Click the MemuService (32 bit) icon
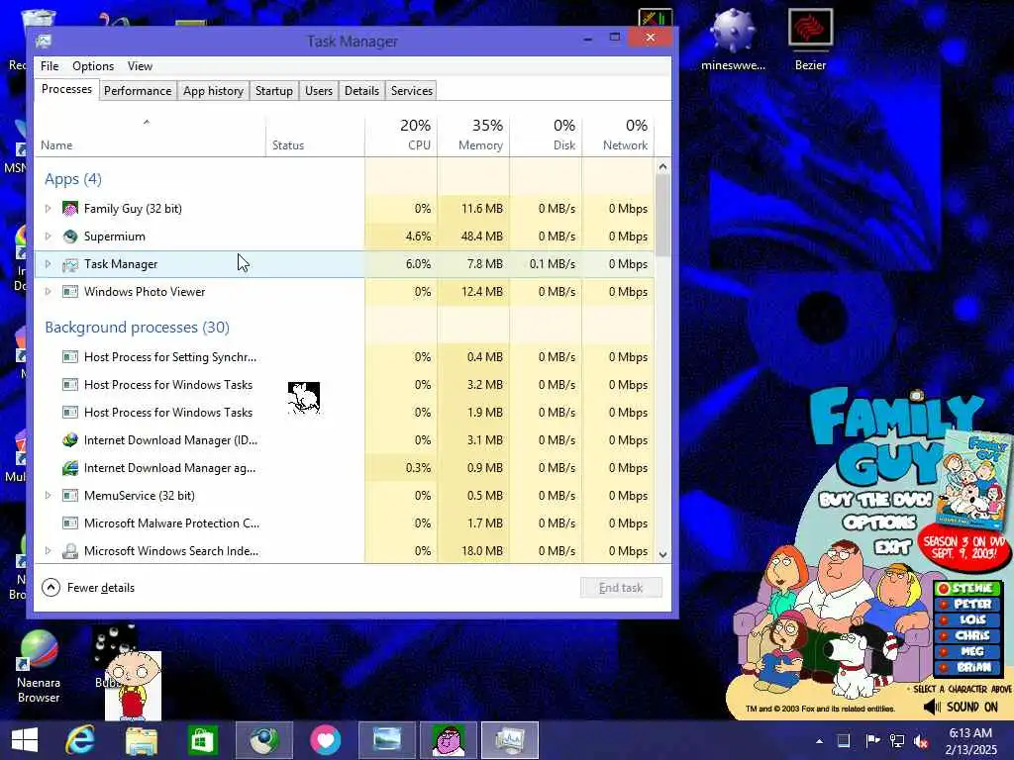Viewport: 1014px width, 760px height. pyautogui.click(x=70, y=496)
